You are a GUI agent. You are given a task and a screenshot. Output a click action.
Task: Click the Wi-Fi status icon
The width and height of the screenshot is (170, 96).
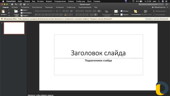(x=133, y=1)
